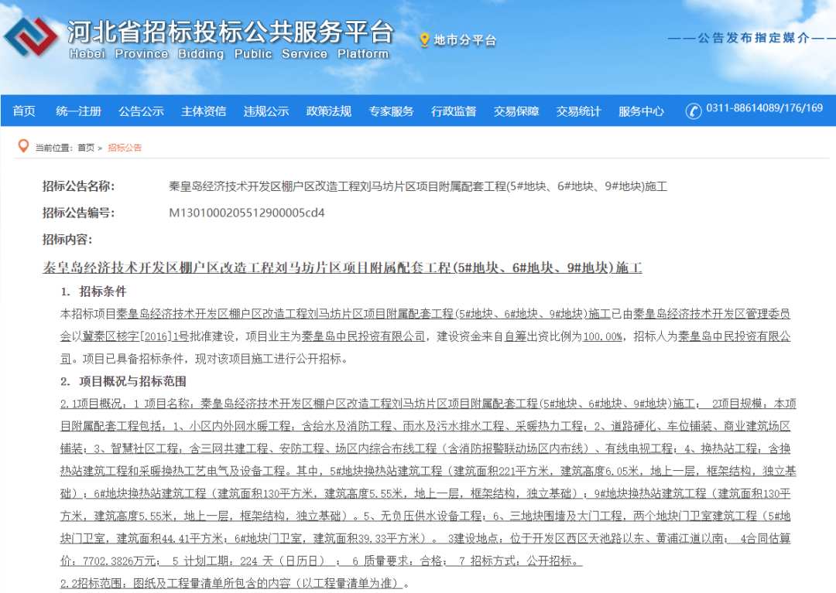Click the contract estimate 7702.3826万元 text
Image resolution: width=836 pixels, height=593 pixels.
119,561
